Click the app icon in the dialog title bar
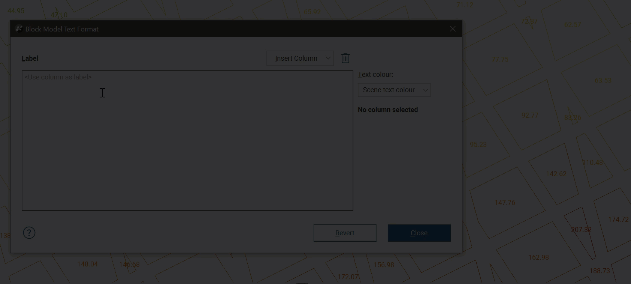The height and width of the screenshot is (284, 631). [x=19, y=29]
